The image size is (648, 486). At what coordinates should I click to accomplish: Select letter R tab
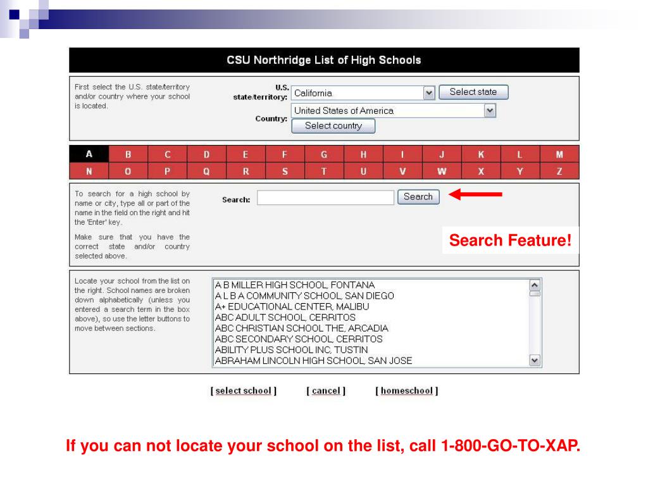[246, 171]
